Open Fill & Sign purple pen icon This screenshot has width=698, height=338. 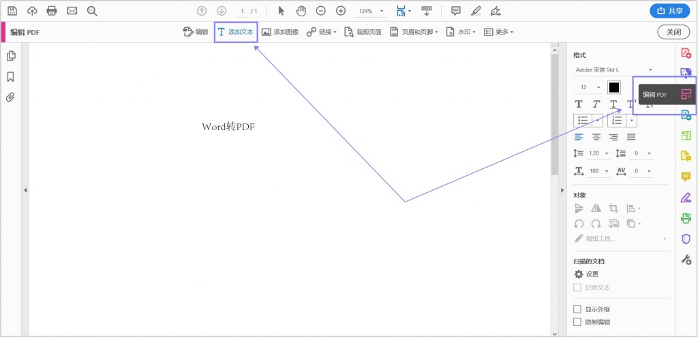pos(686,198)
